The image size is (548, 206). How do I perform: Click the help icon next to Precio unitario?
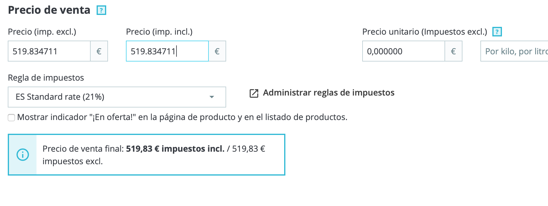pyautogui.click(x=497, y=32)
